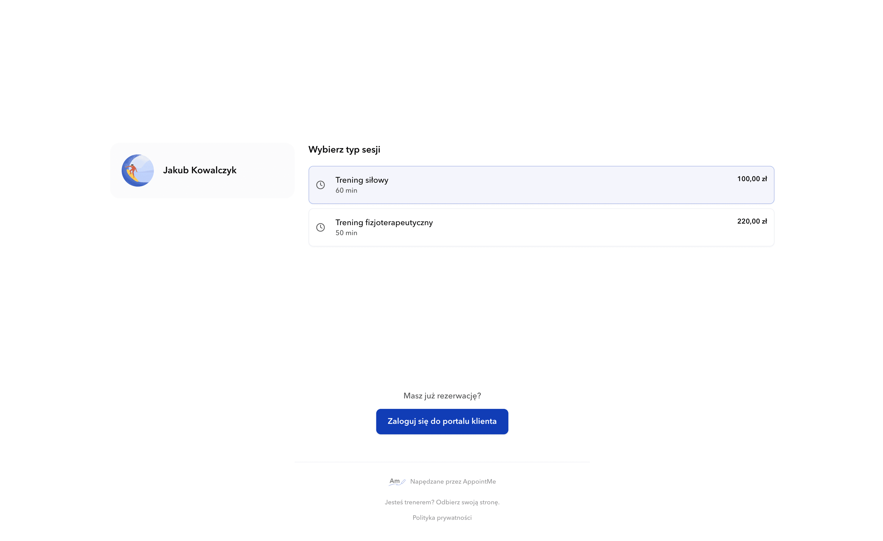The width and height of the screenshot is (883, 541).
Task: Click the 50 min duration text
Action: pyautogui.click(x=346, y=233)
